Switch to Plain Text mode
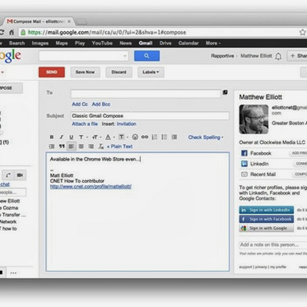 [x=120, y=146]
